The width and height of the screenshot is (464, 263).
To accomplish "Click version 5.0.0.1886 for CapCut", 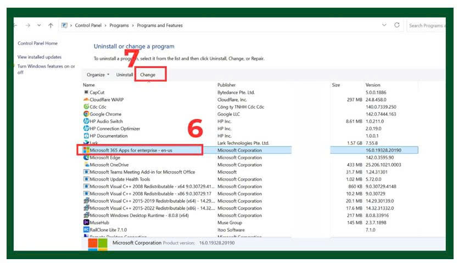I will 376,92.
